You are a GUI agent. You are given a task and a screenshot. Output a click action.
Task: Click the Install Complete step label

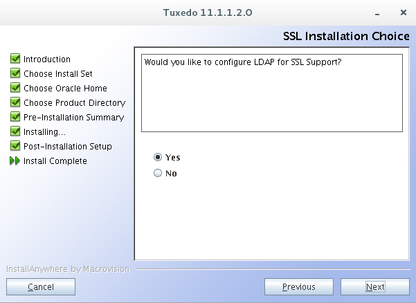point(55,161)
